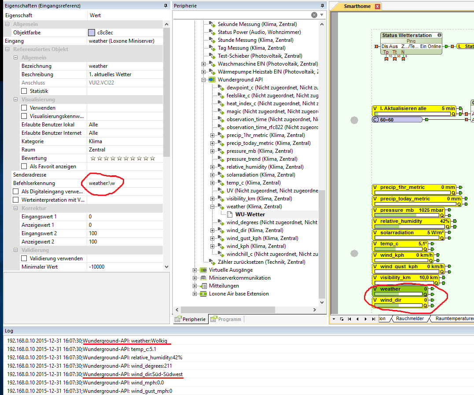Toggle the Als Favorit anzeigen checkbox
474x395 pixels.
24,166
